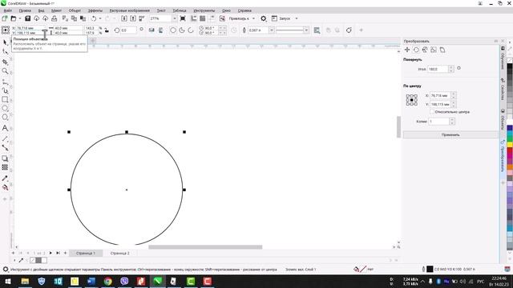Open the Bitmaps menu

click(x=130, y=10)
